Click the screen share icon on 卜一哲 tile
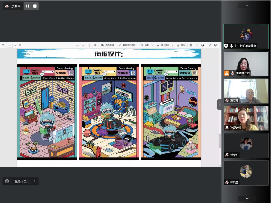The image size is (271, 204). (226, 46)
